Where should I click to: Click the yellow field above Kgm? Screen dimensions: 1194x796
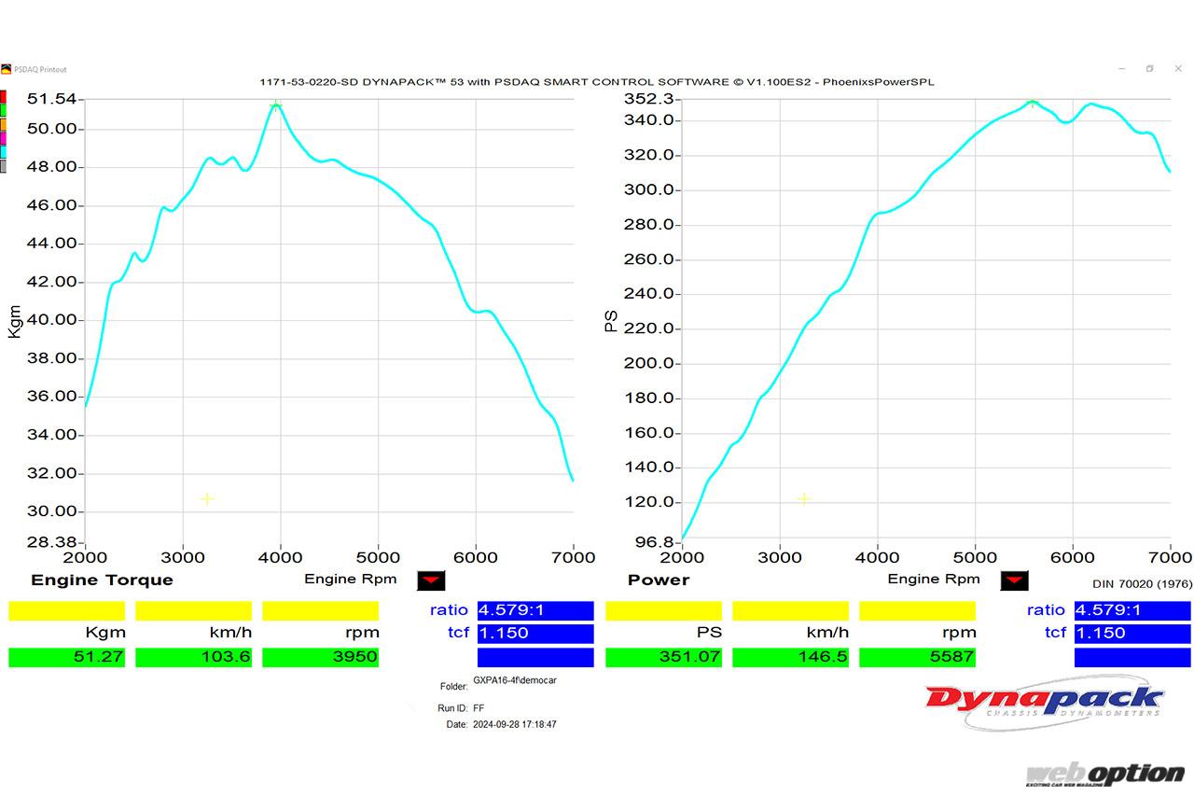(66, 610)
